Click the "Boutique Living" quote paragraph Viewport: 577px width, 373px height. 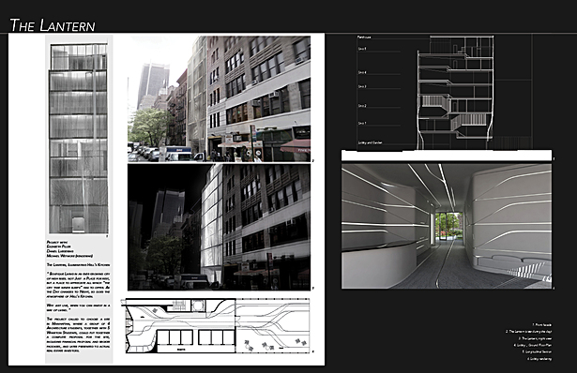[78, 285]
